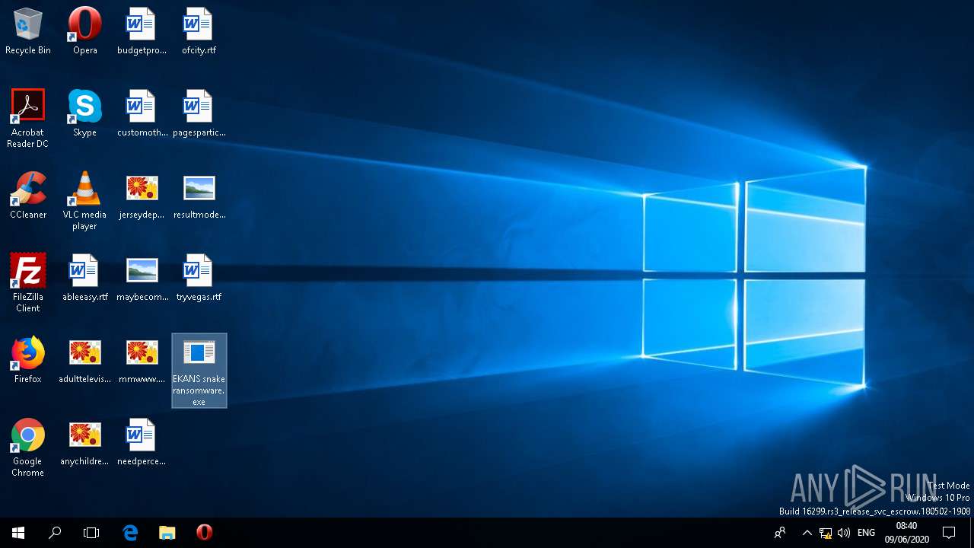This screenshot has height=548, width=974.
Task: Launch Opera from the taskbar
Action: (204, 533)
